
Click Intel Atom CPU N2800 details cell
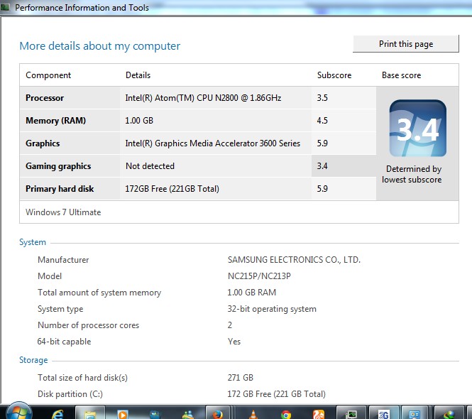203,98
